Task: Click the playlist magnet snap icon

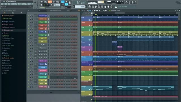Action: click(84, 10)
